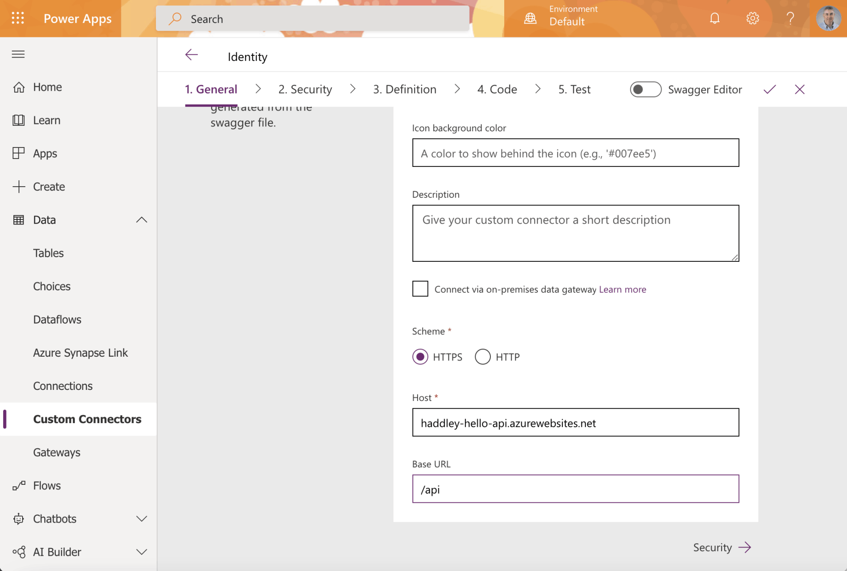The width and height of the screenshot is (847, 571).
Task: Collapse the left navigation hamburger menu
Action: [x=18, y=54]
